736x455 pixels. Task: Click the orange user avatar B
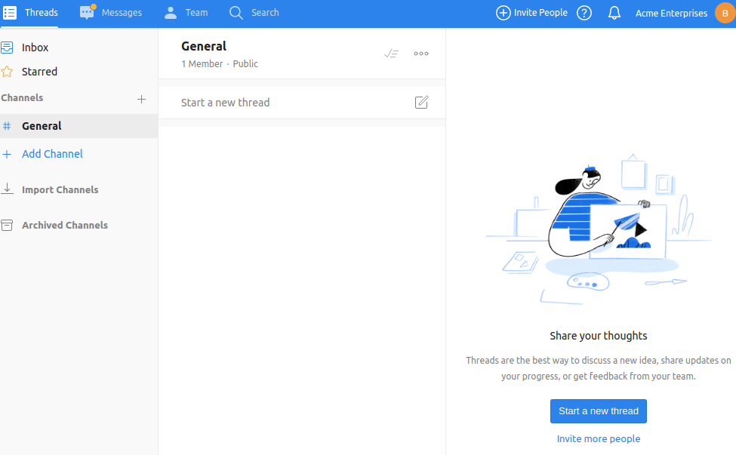pyautogui.click(x=724, y=13)
